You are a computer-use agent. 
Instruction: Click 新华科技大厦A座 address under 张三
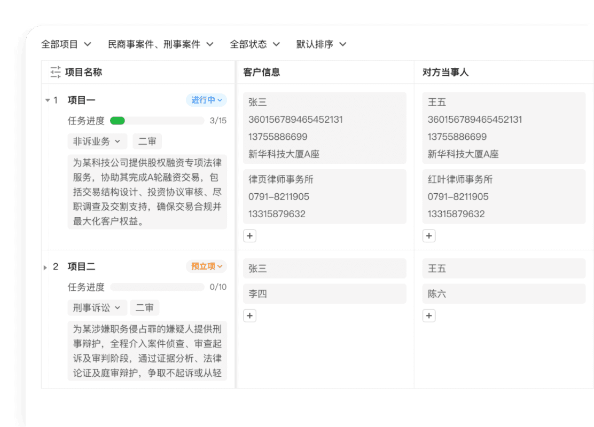click(x=284, y=154)
